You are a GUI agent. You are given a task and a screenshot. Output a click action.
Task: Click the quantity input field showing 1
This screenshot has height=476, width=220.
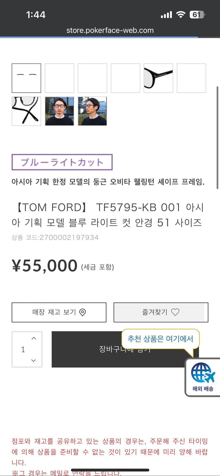click(23, 349)
